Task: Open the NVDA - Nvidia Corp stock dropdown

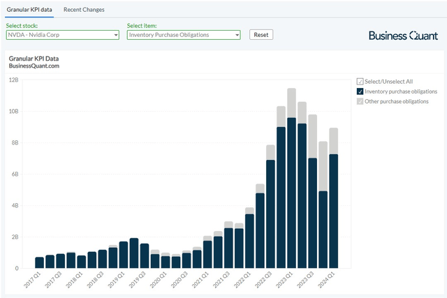Action: pos(62,34)
